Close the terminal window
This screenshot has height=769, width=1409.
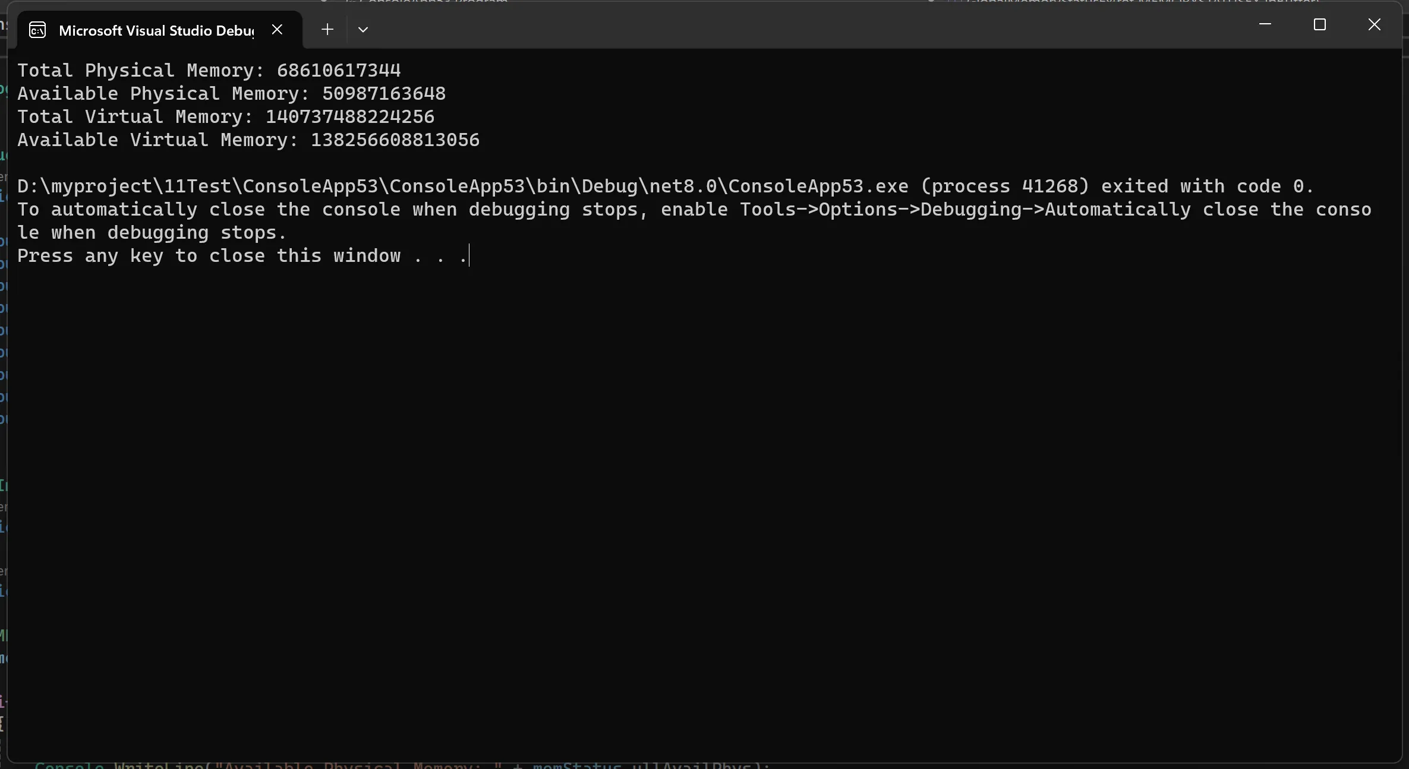click(x=1375, y=24)
